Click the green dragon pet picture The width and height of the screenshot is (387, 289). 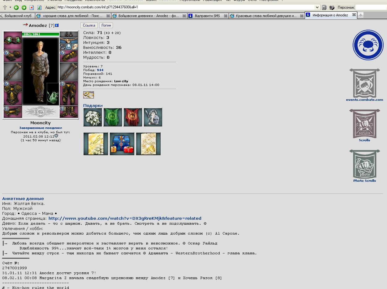coord(53,94)
